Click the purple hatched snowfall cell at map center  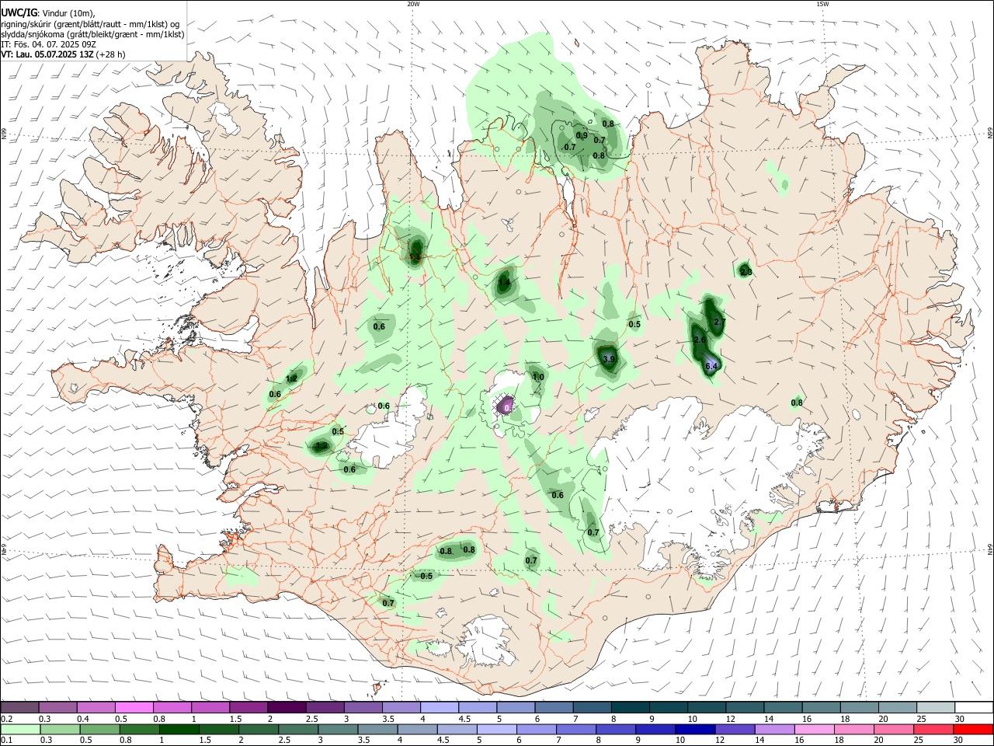[506, 405]
